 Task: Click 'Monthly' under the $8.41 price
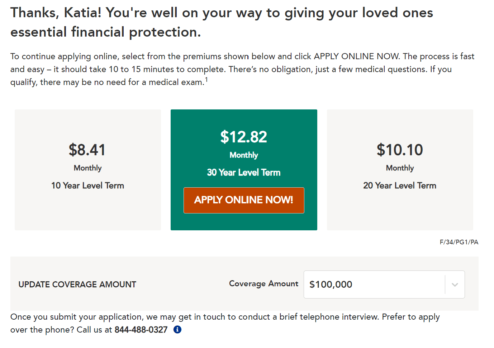[88, 168]
